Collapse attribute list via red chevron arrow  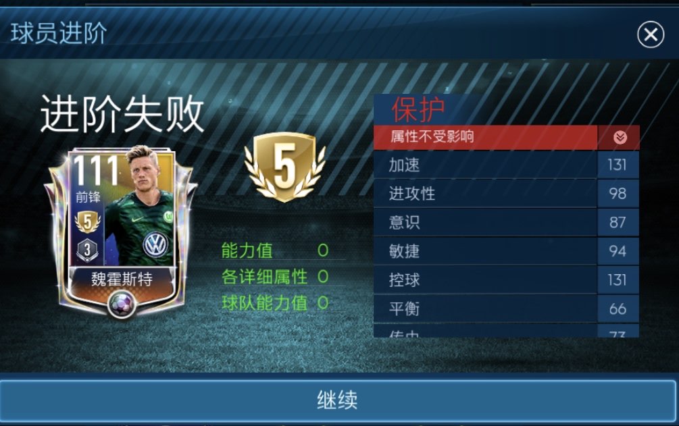pos(620,137)
